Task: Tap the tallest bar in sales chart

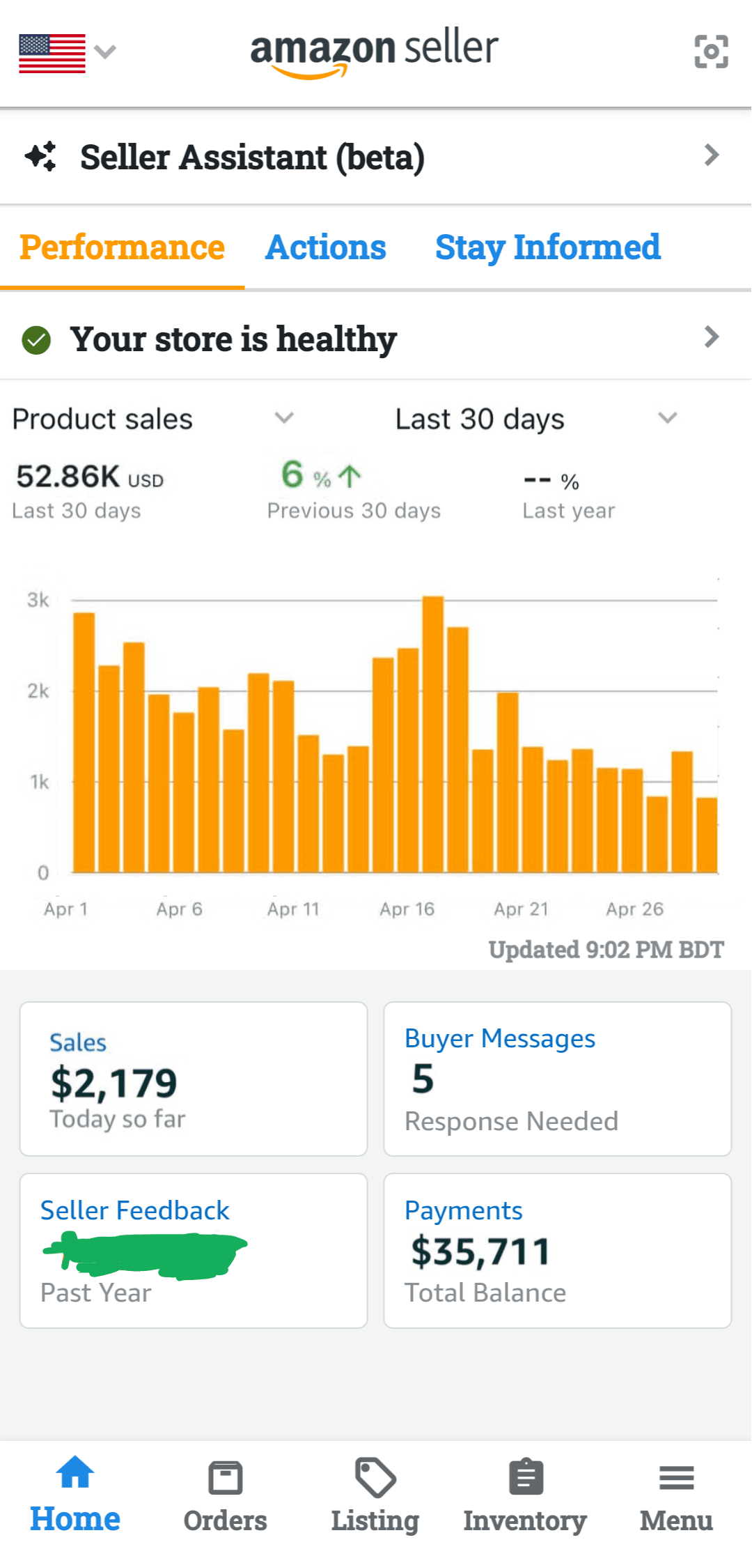Action: 433,732
